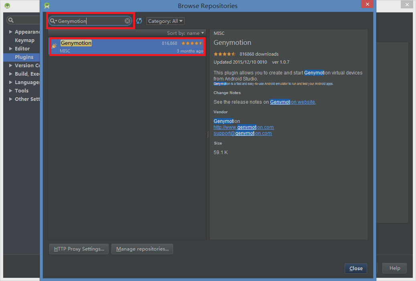
Task: Open the Sort by: name dropdown
Action: click(186, 33)
